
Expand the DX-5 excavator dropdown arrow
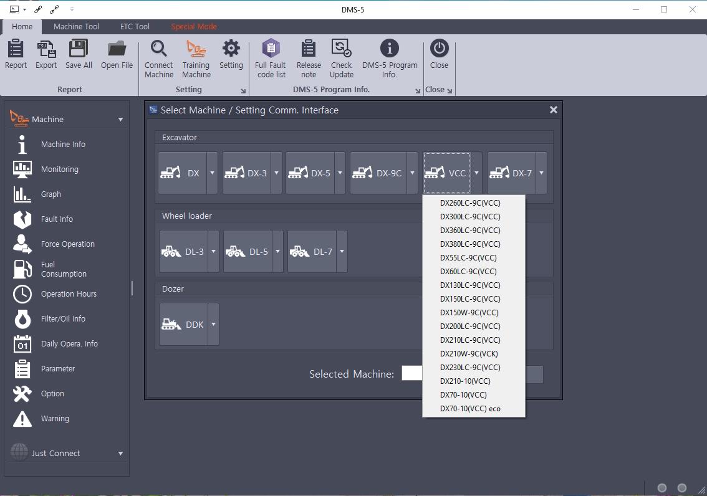click(x=340, y=173)
